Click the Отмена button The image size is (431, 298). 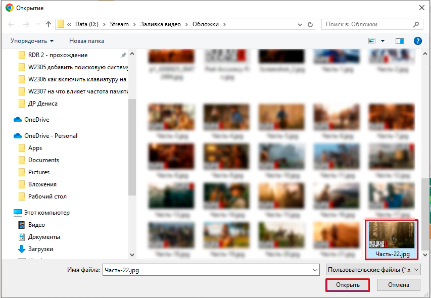[398, 285]
